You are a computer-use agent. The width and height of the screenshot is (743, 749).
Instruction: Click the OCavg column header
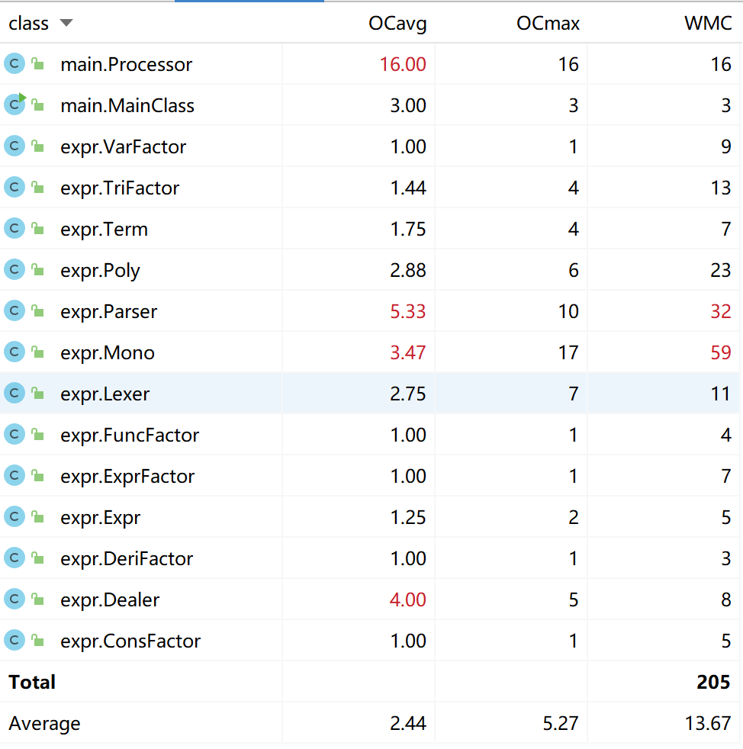pyautogui.click(x=397, y=24)
